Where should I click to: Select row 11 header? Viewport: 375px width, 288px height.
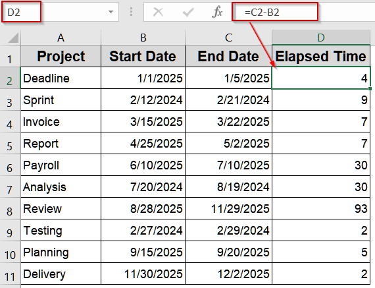10,274
